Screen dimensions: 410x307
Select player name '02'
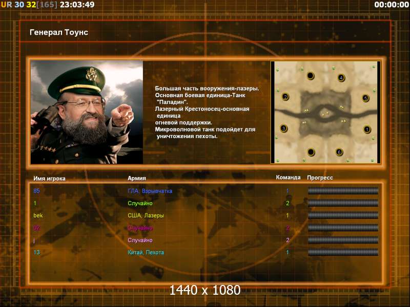coord(36,228)
